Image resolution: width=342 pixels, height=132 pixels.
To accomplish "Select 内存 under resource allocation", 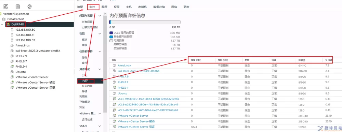I will (x=90, y=81).
